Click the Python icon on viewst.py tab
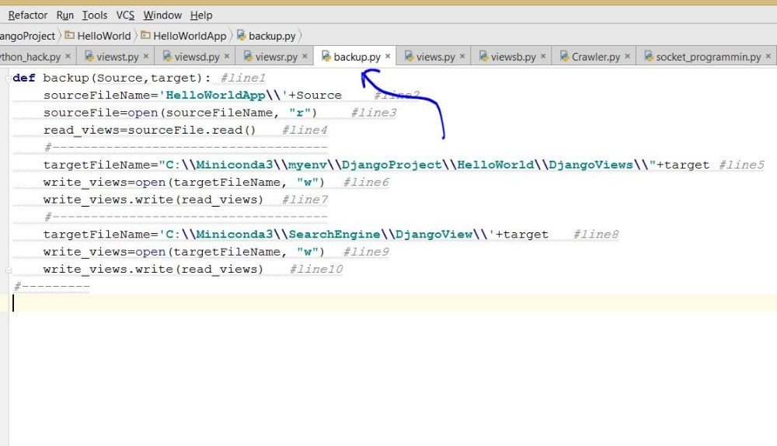Screen dimensions: 777x446 coord(89,56)
